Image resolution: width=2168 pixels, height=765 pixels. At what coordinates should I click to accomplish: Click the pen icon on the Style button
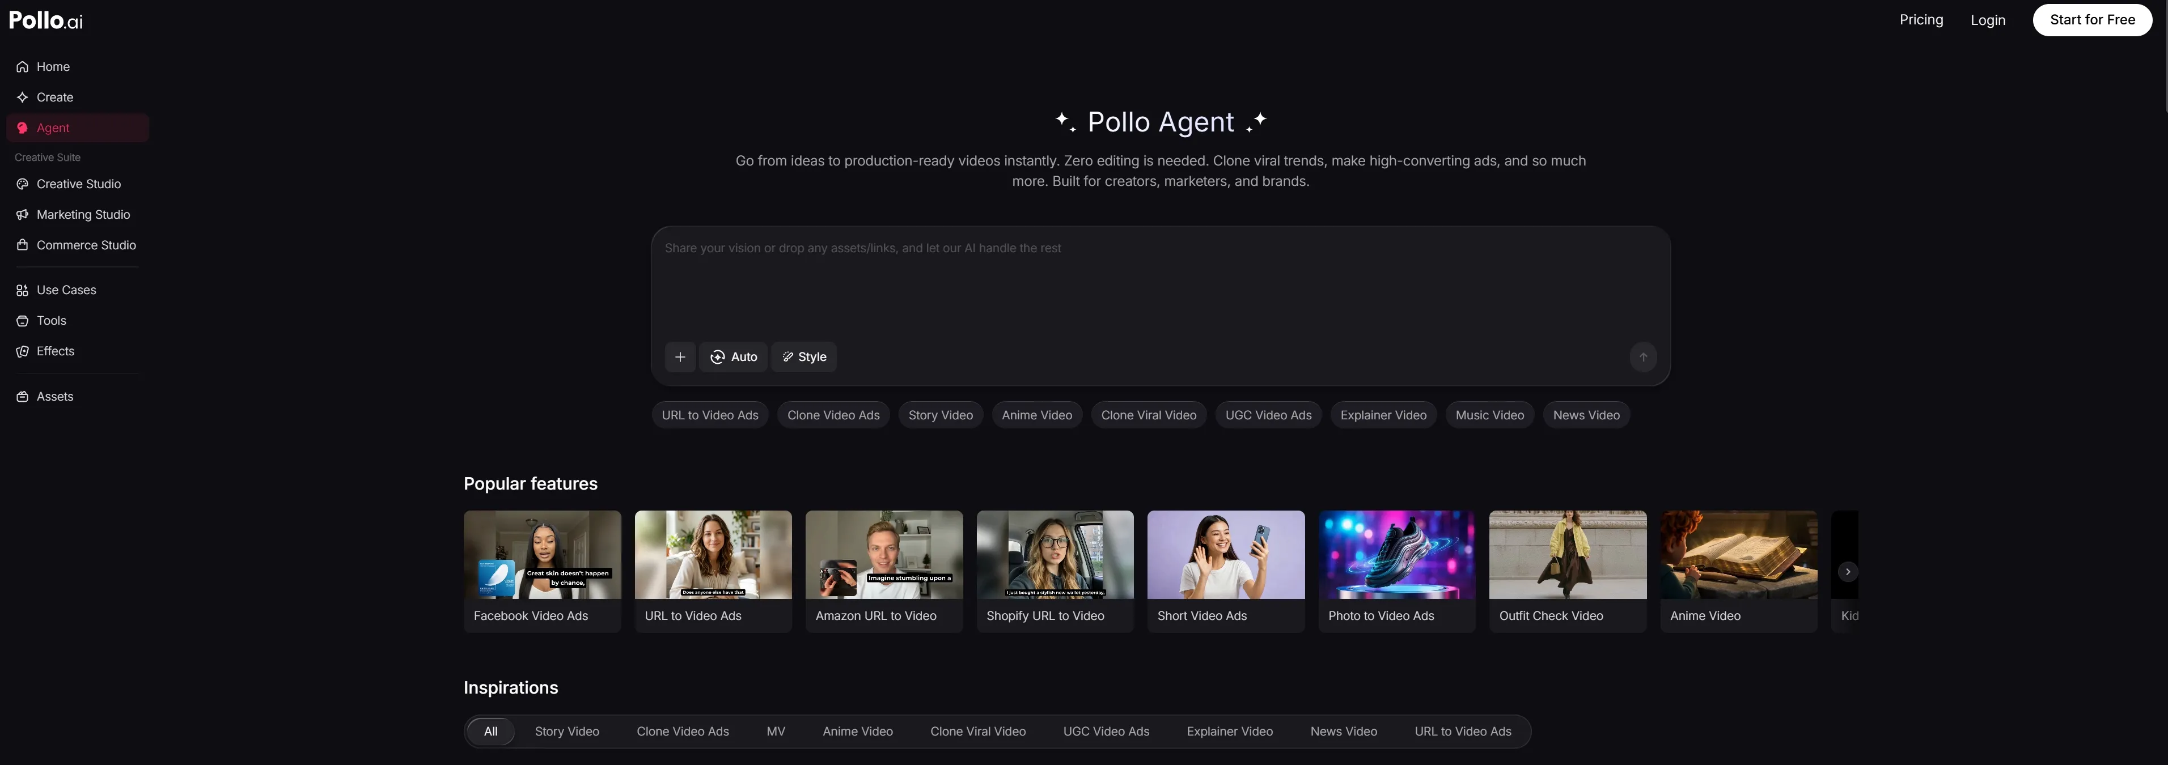[787, 357]
